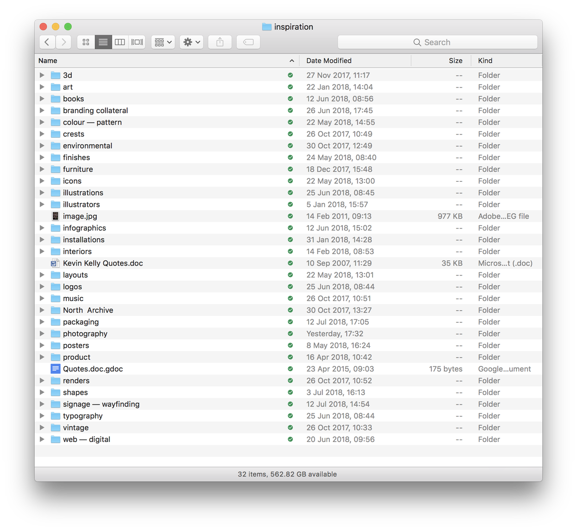
Task: Click the date Yesterday, 17:32
Action: click(x=335, y=334)
